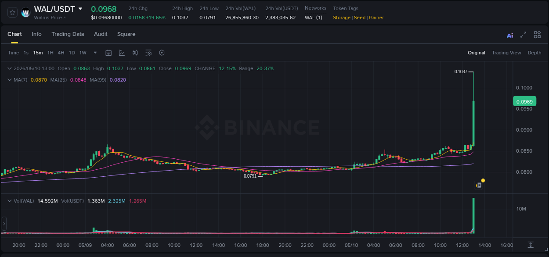
Task: Open hexagon chart settings icon
Action: pos(162,53)
